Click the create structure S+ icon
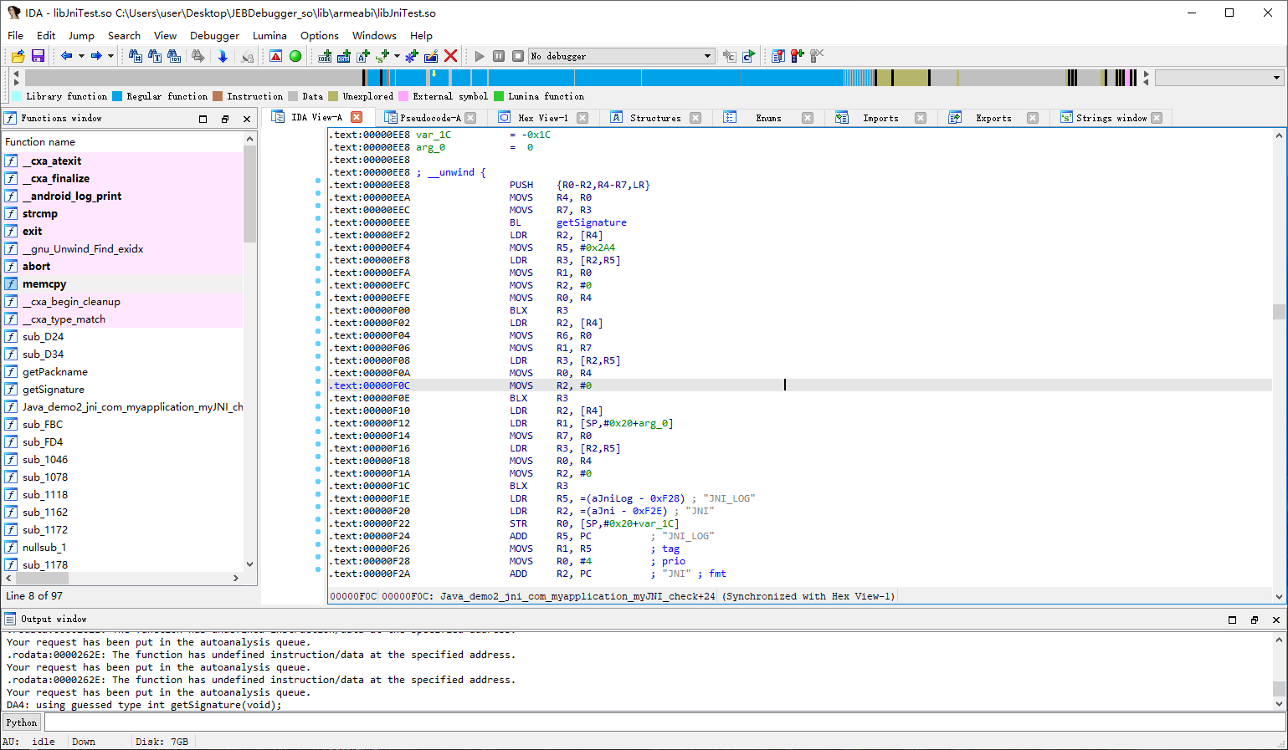The image size is (1288, 750). click(x=382, y=56)
